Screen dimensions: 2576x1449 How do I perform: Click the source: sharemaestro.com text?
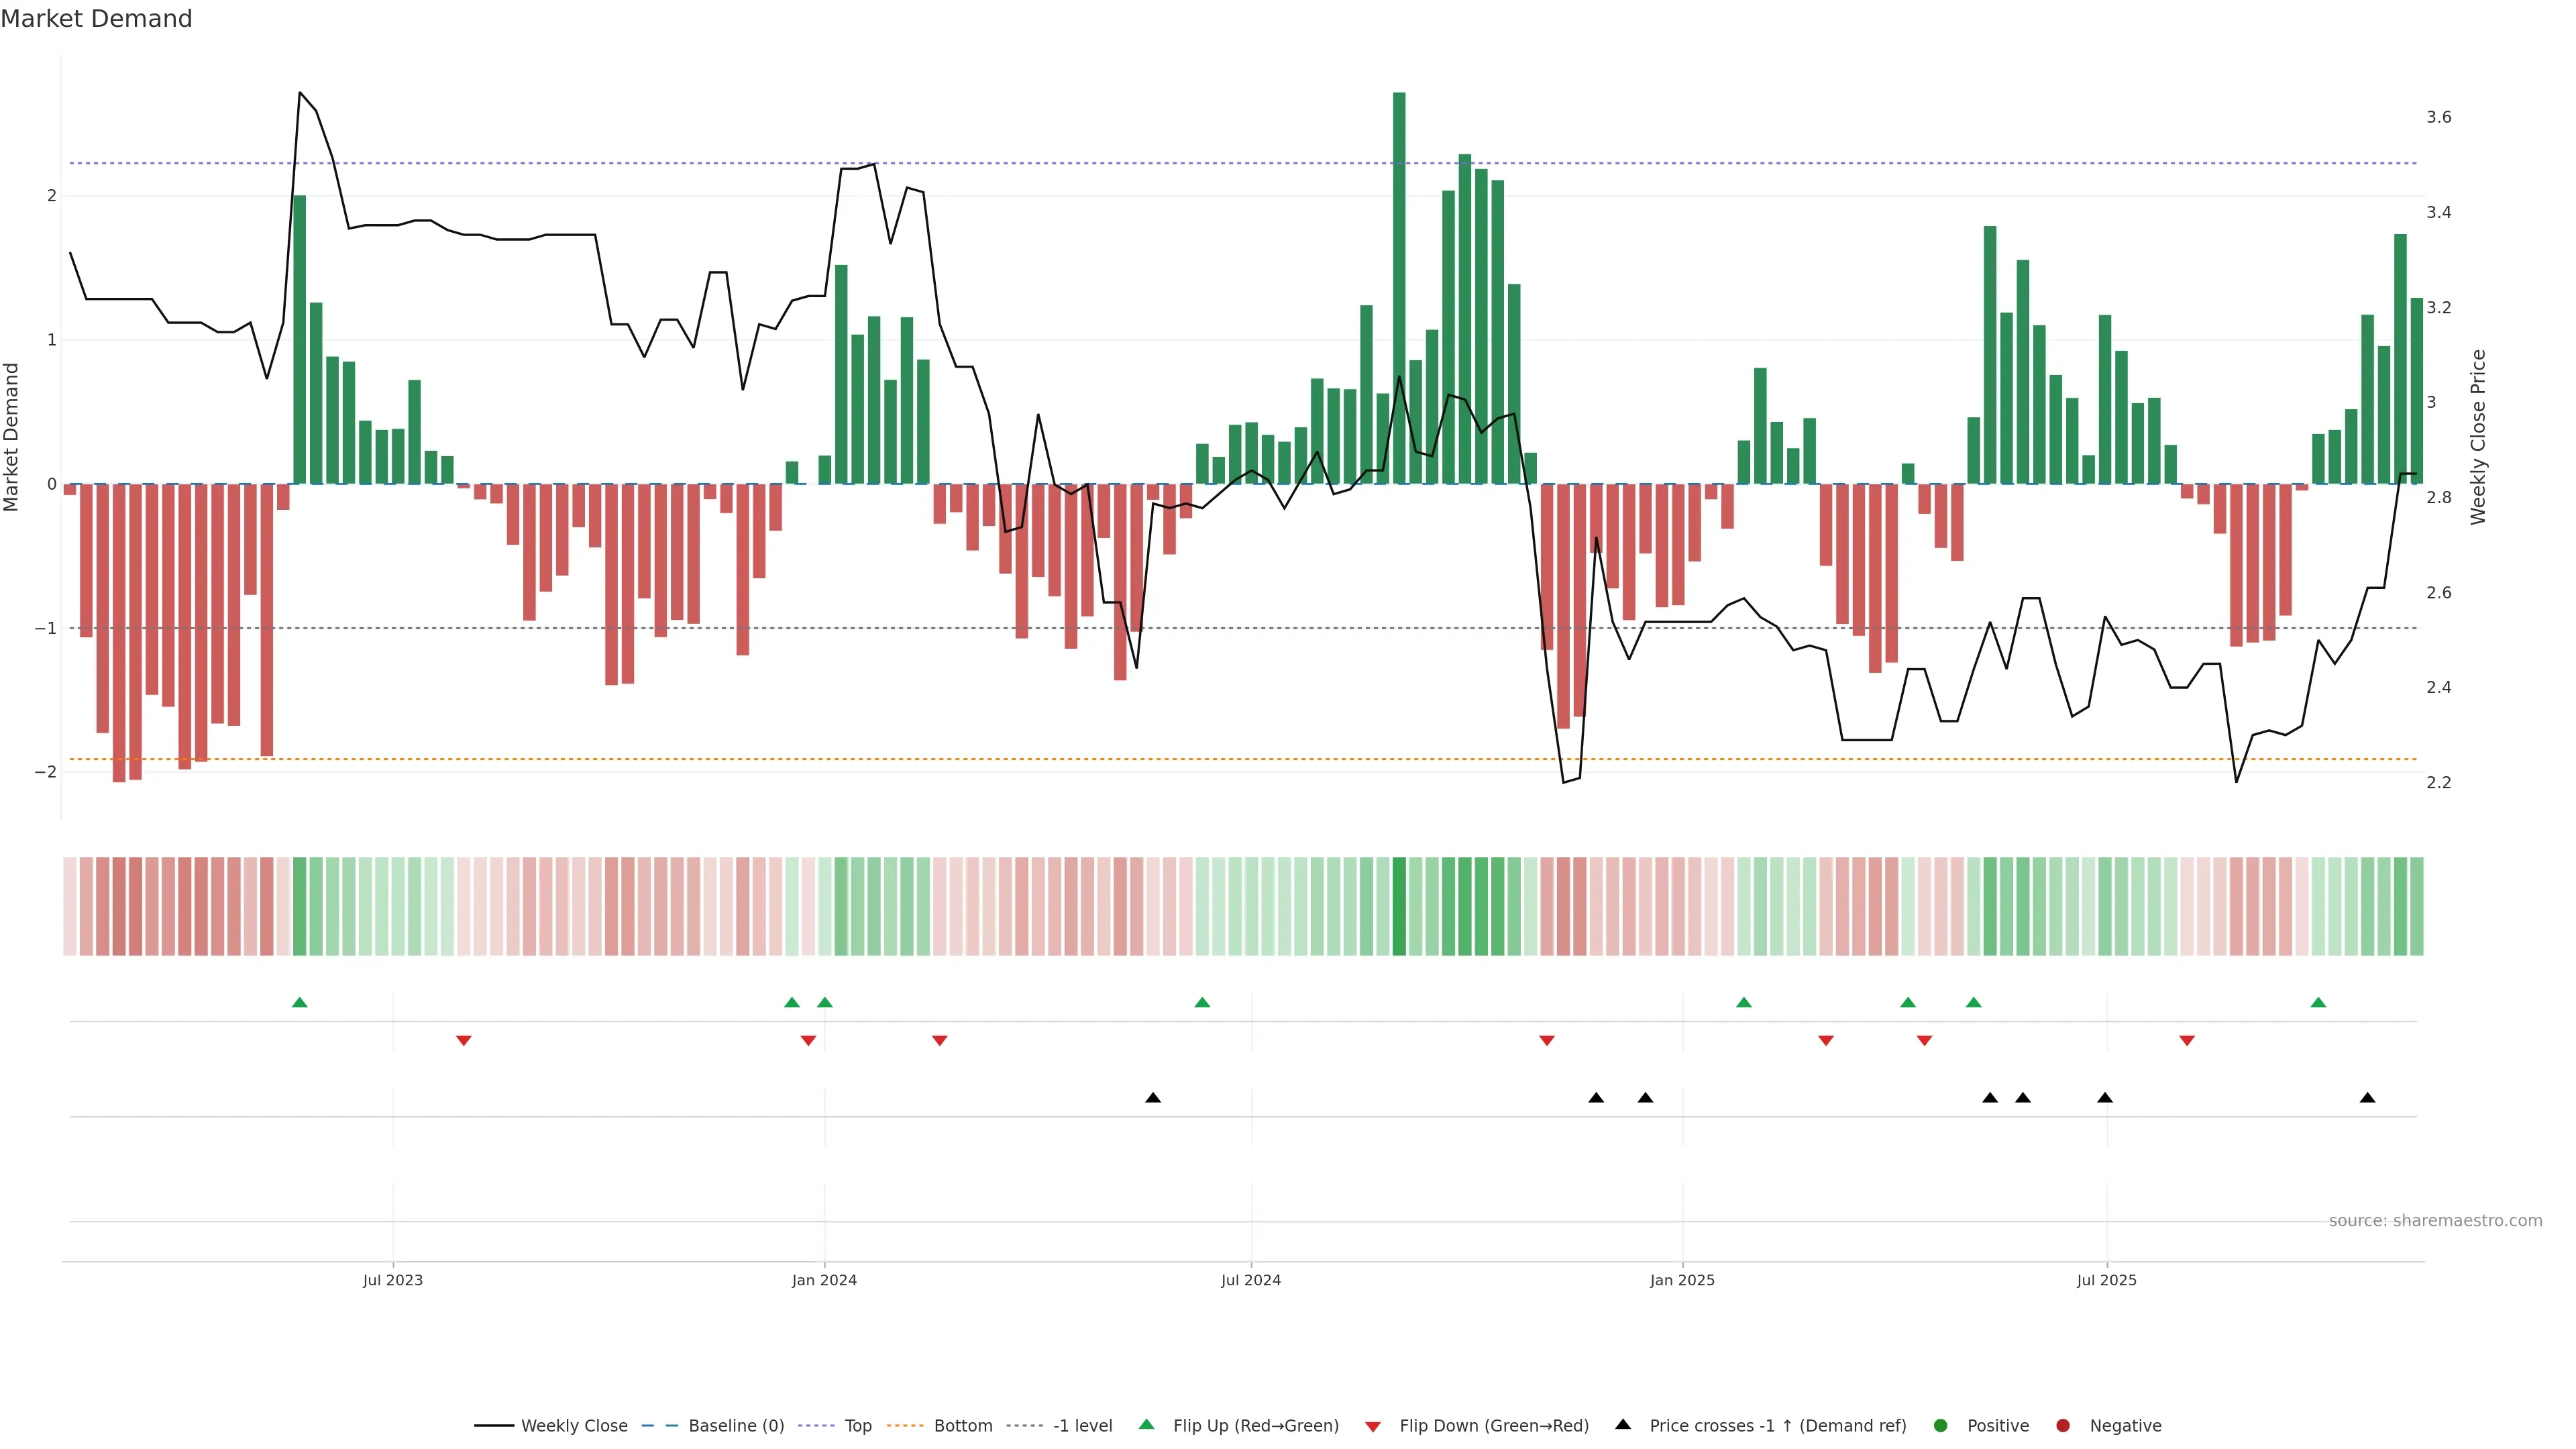click(x=2435, y=1221)
